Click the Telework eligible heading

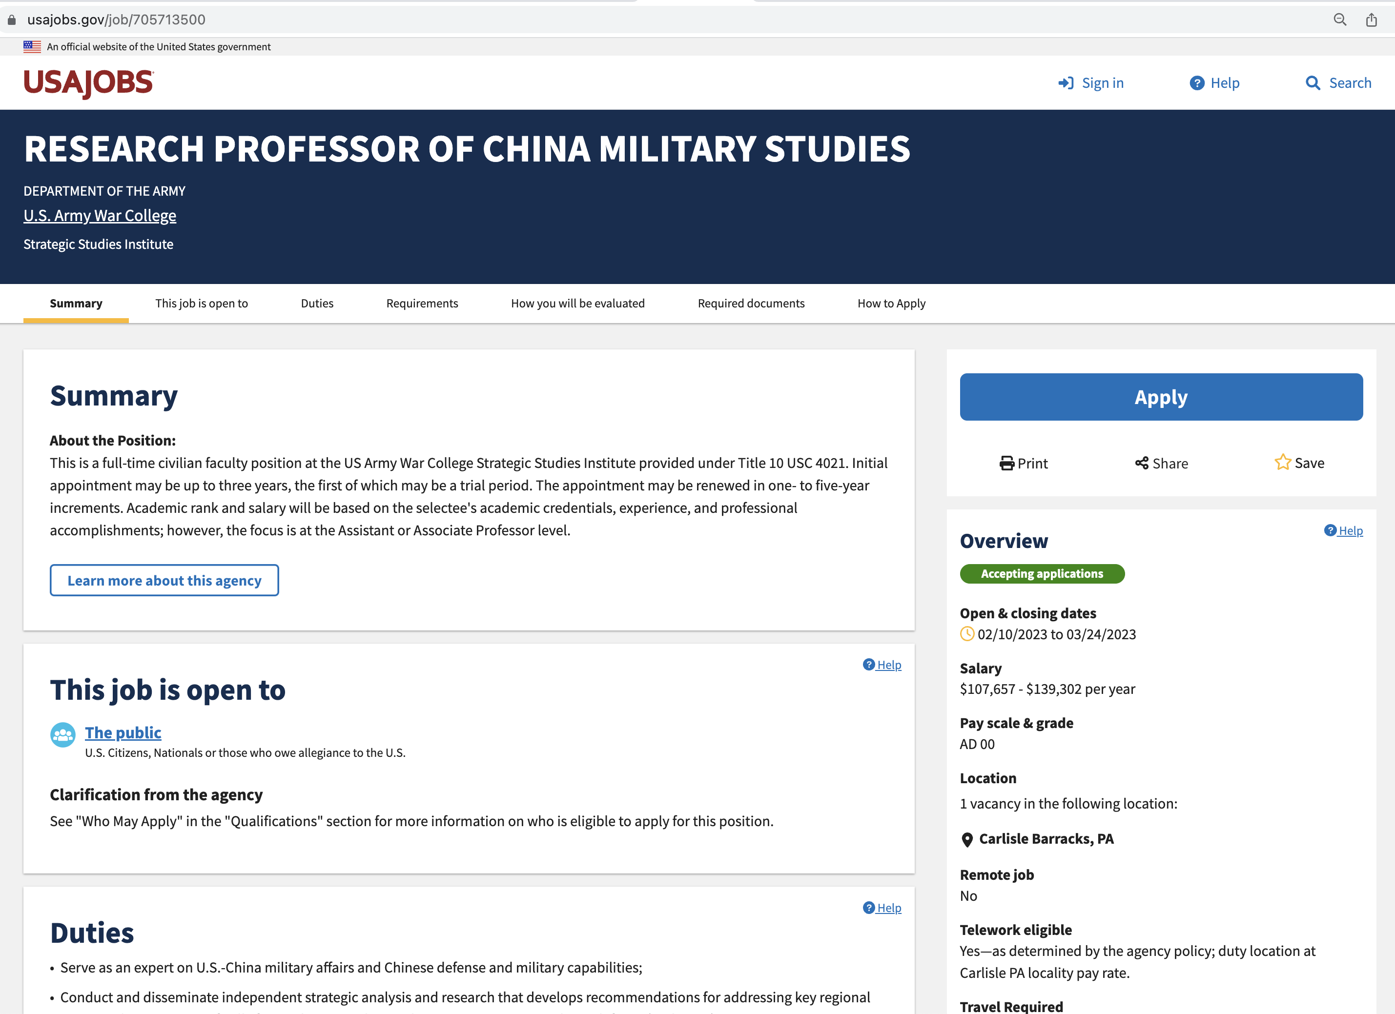click(1016, 930)
